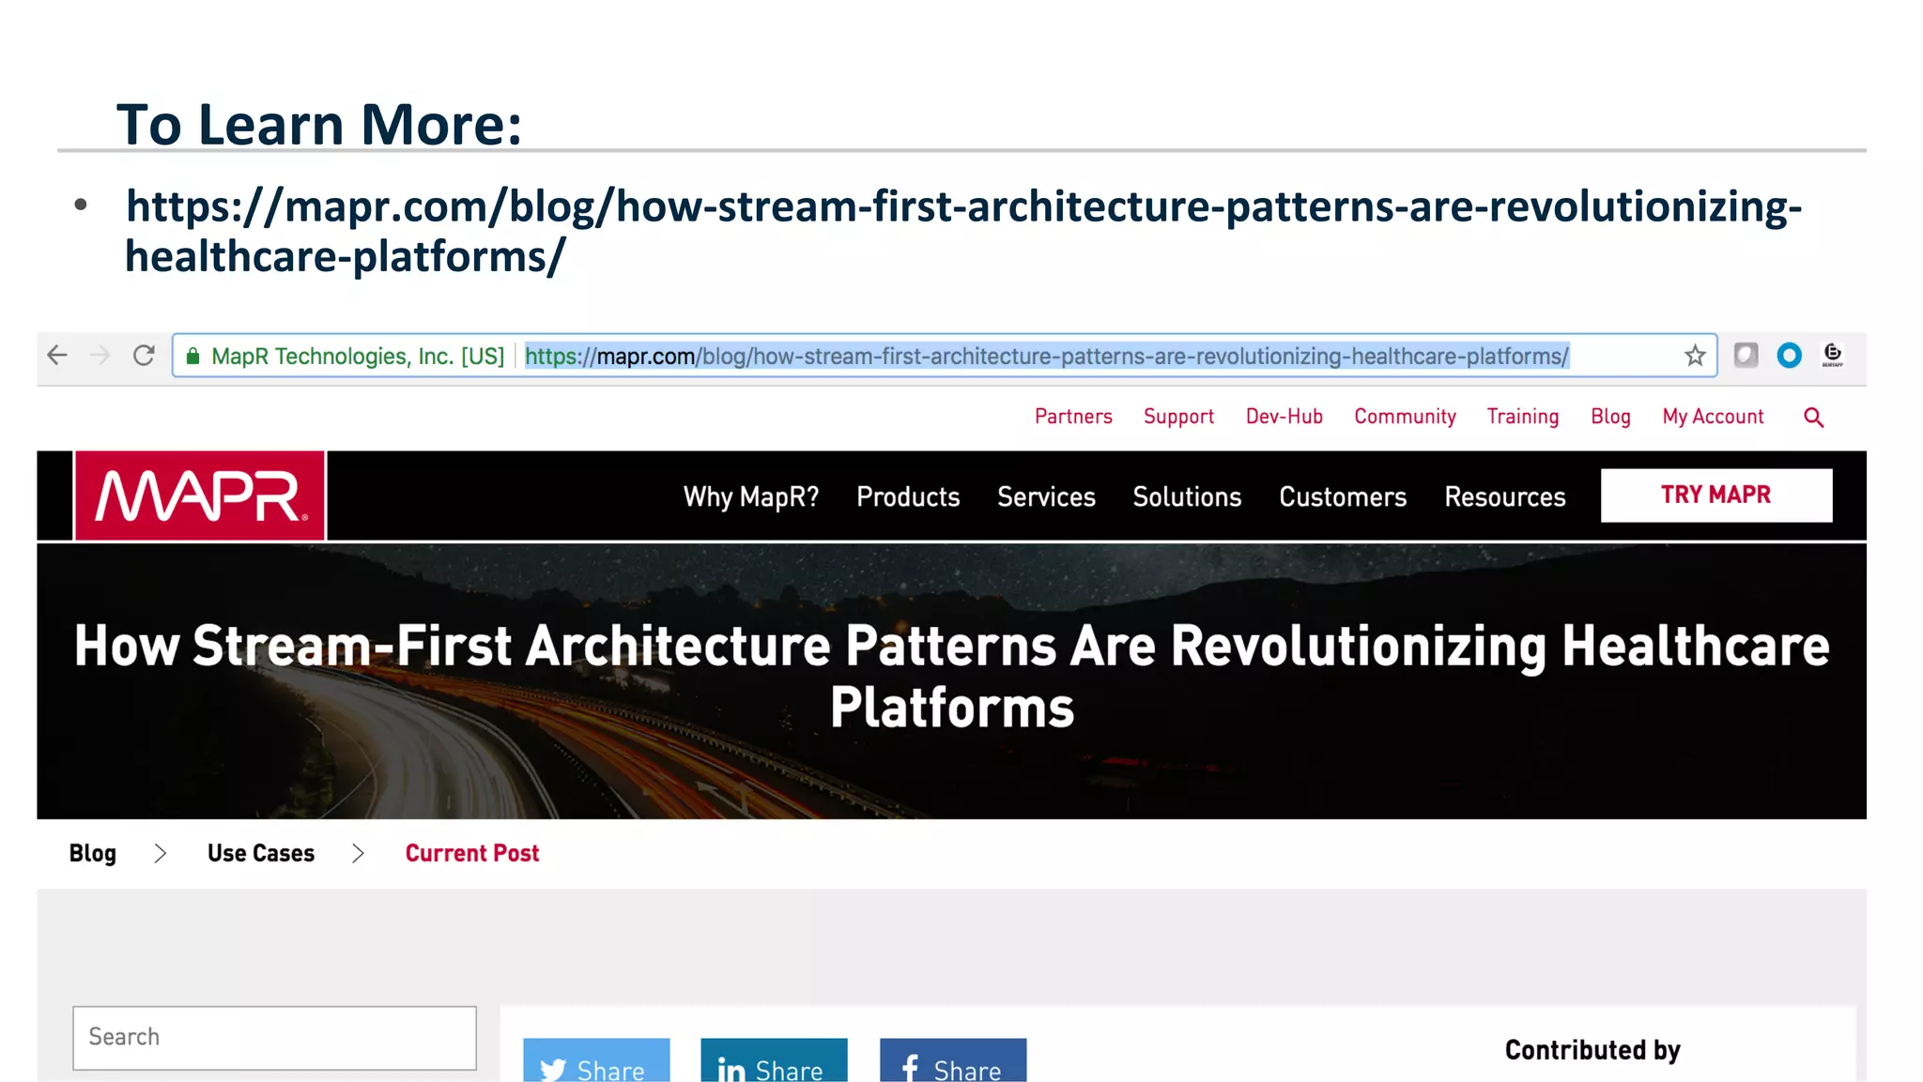Open the Customers menu
Image resolution: width=1923 pixels, height=1082 pixels.
click(x=1343, y=496)
